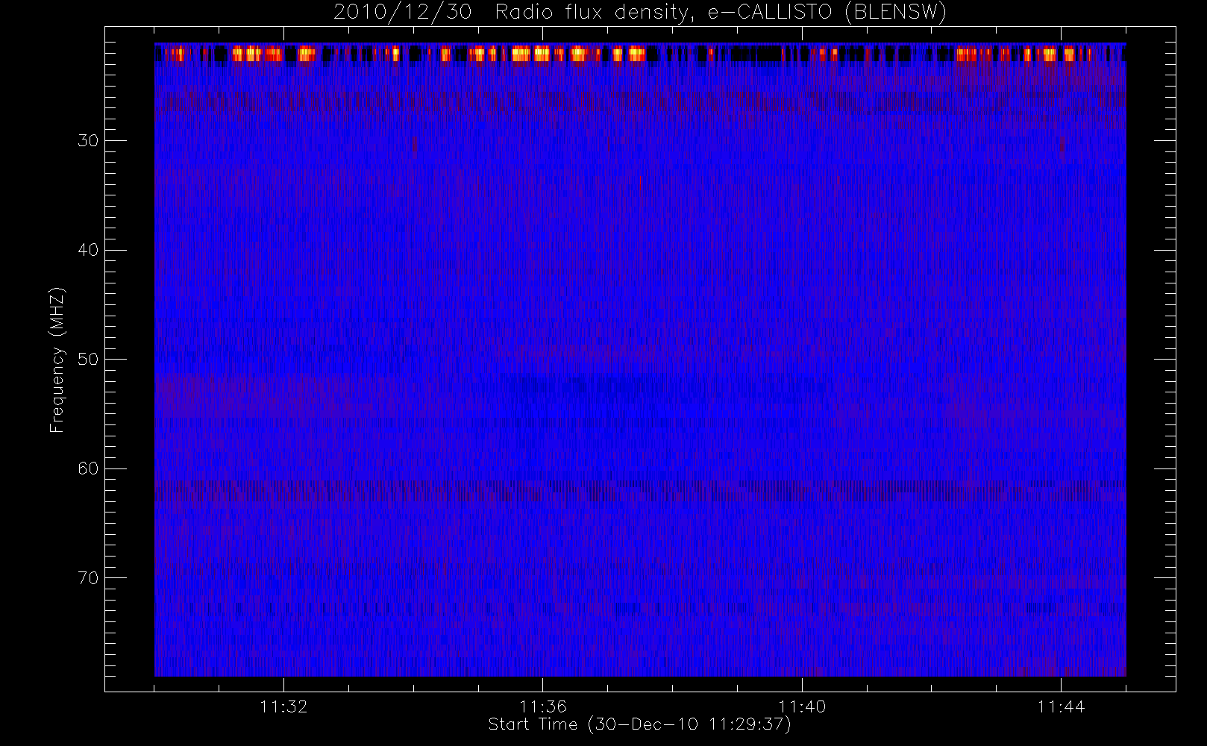This screenshot has width=1207, height=746.
Task: Click the 60 MHz frequency tick label
Action: 88,468
